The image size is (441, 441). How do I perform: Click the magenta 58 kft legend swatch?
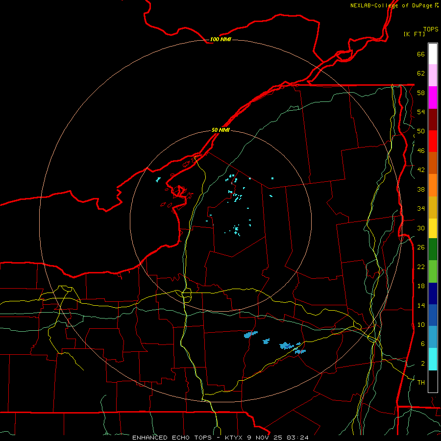click(x=433, y=98)
